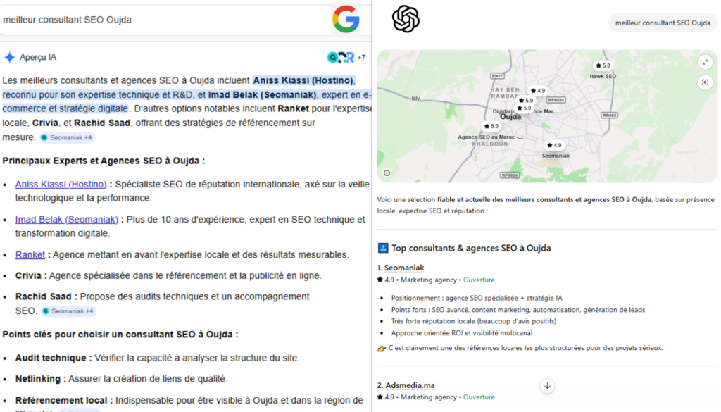Click 'Points clés pour choisir un consultant' heading

tap(120, 335)
